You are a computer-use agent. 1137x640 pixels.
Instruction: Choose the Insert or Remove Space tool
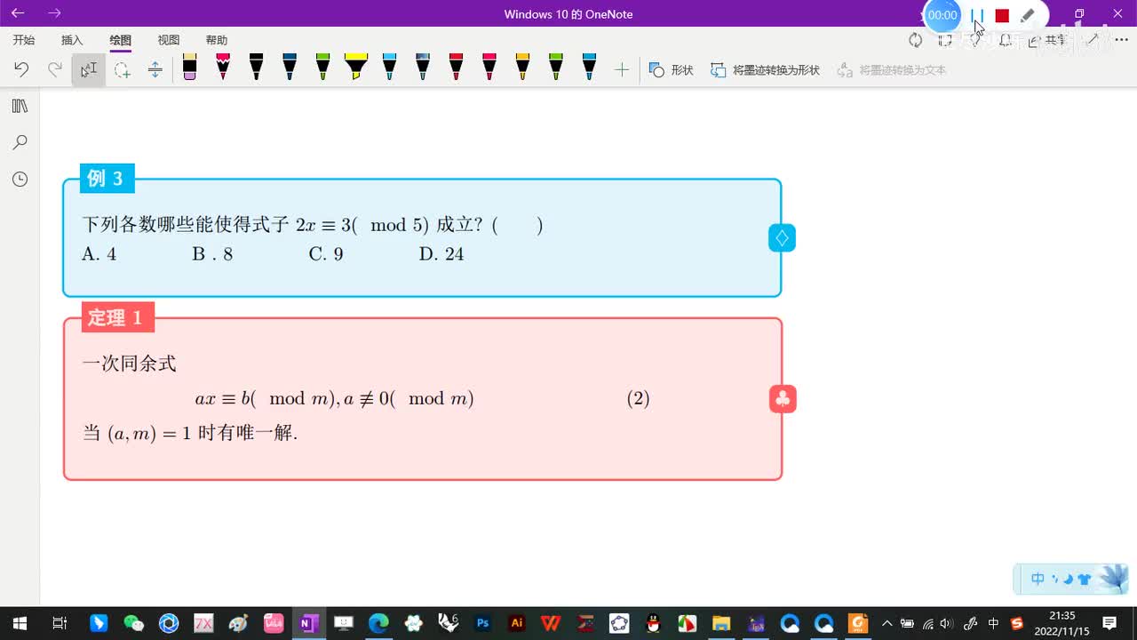click(x=155, y=69)
